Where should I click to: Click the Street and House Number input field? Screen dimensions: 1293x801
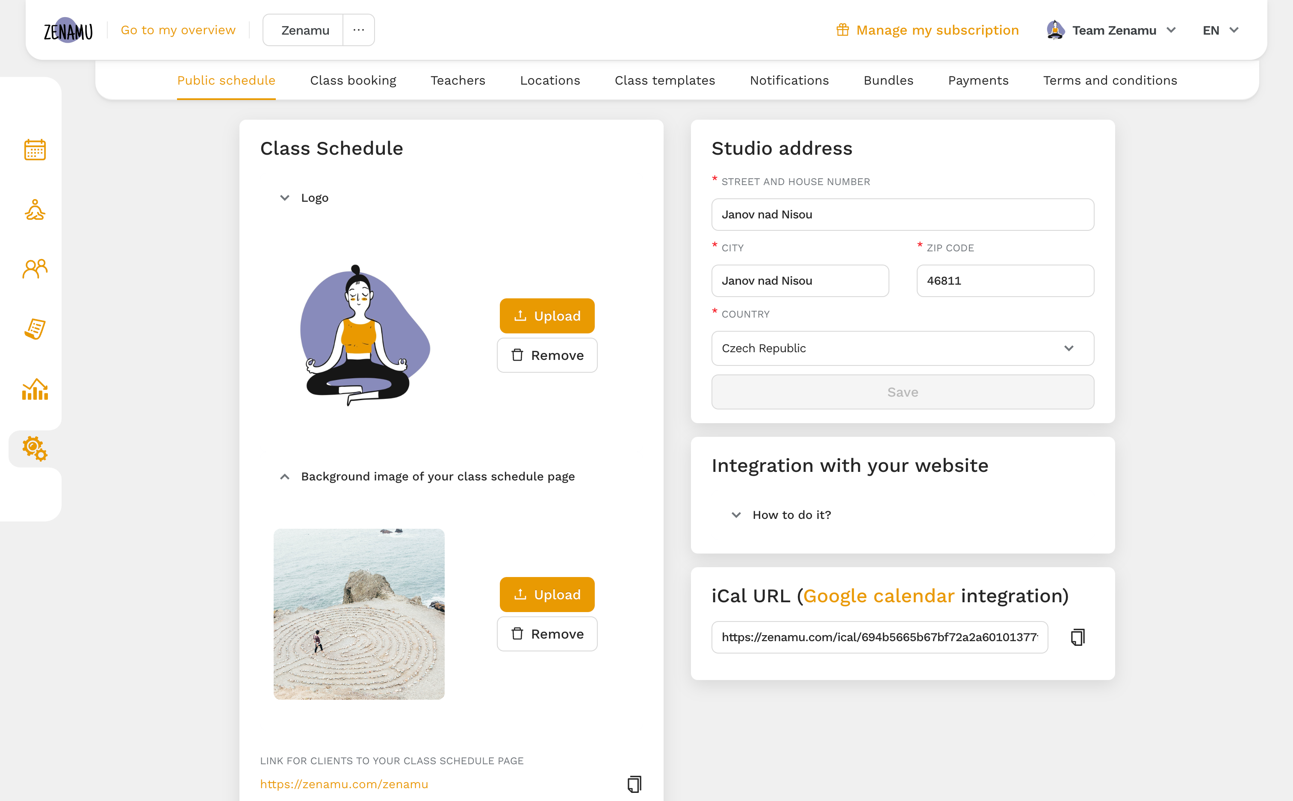coord(903,214)
